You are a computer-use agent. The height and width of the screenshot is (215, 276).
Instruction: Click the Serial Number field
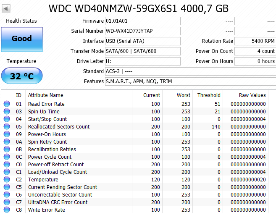click(142, 31)
